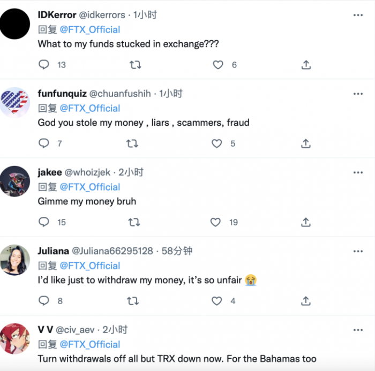Click reply icon on funfunquiz's tweet
The image size is (375, 371).
pos(44,143)
